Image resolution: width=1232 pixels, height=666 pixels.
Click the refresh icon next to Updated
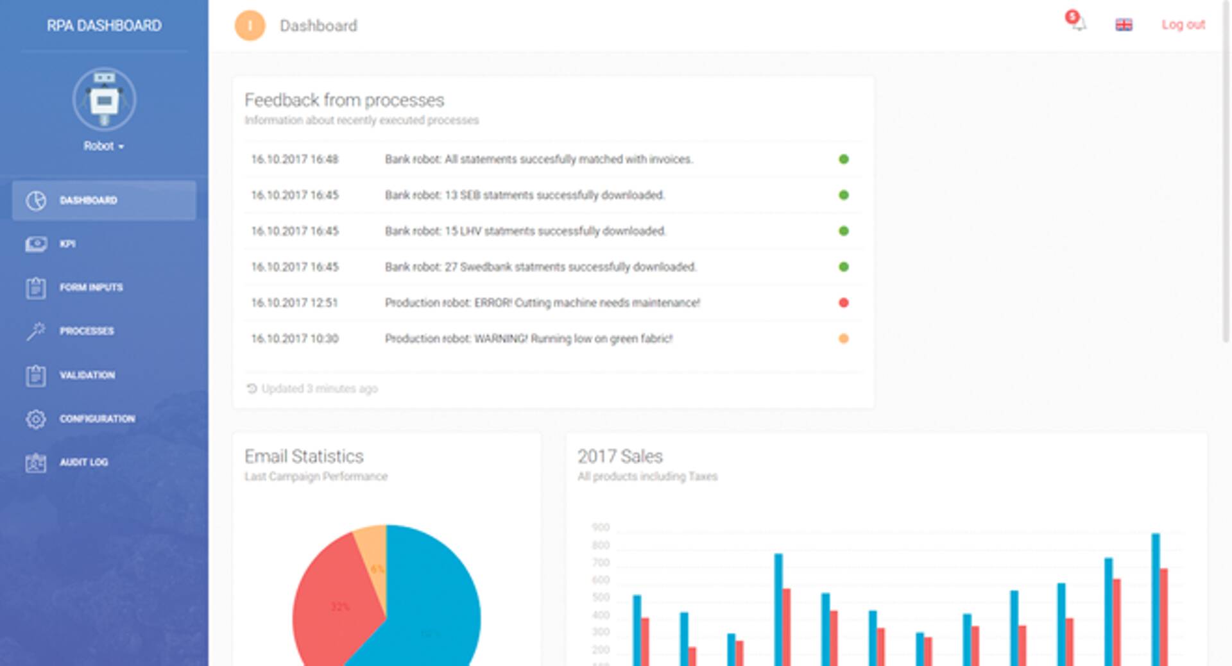[x=252, y=388]
